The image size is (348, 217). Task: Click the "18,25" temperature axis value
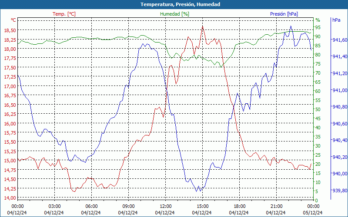pyautogui.click(x=10, y=39)
